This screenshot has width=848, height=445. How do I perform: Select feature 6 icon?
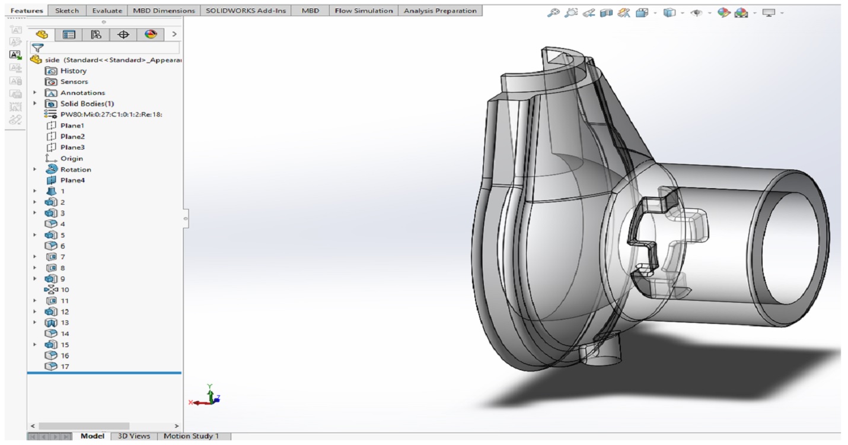[x=51, y=246]
